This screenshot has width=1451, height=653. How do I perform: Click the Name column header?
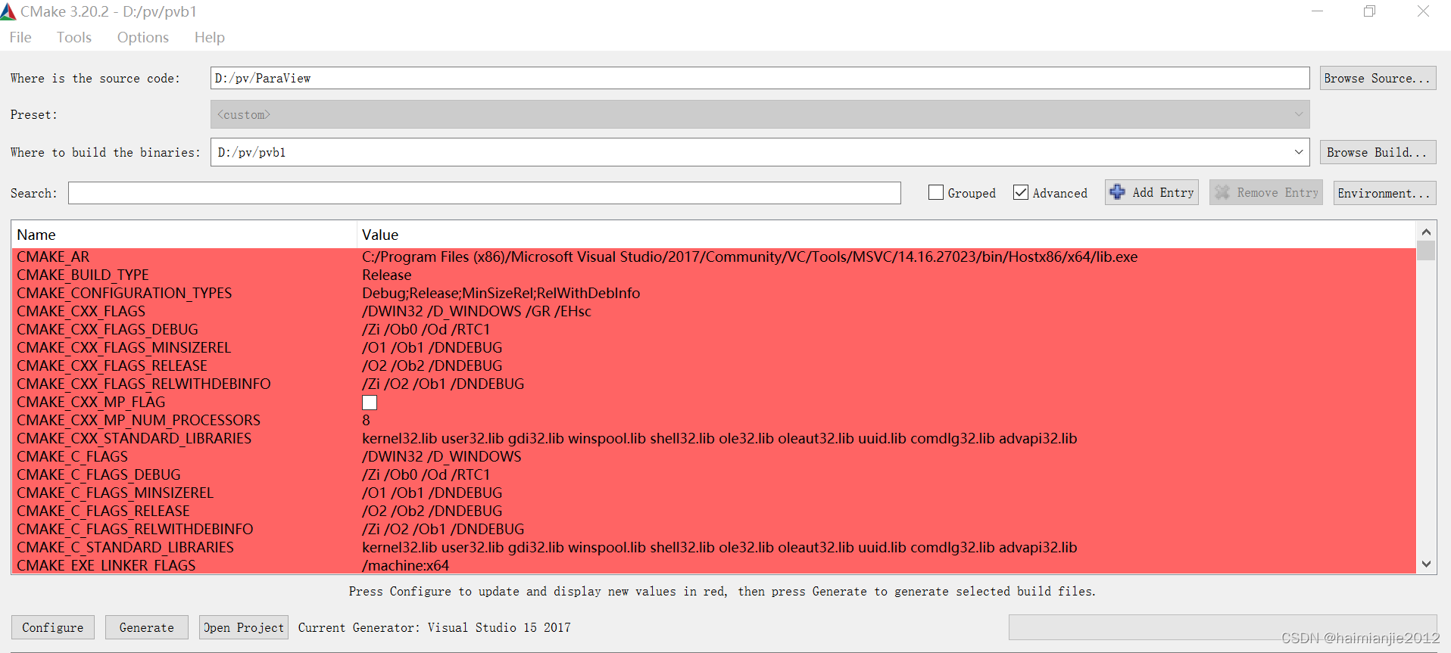(184, 235)
